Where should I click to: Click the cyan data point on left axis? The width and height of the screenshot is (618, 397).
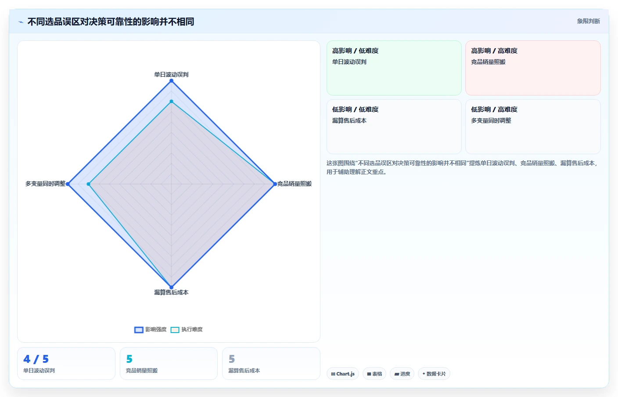(89, 184)
